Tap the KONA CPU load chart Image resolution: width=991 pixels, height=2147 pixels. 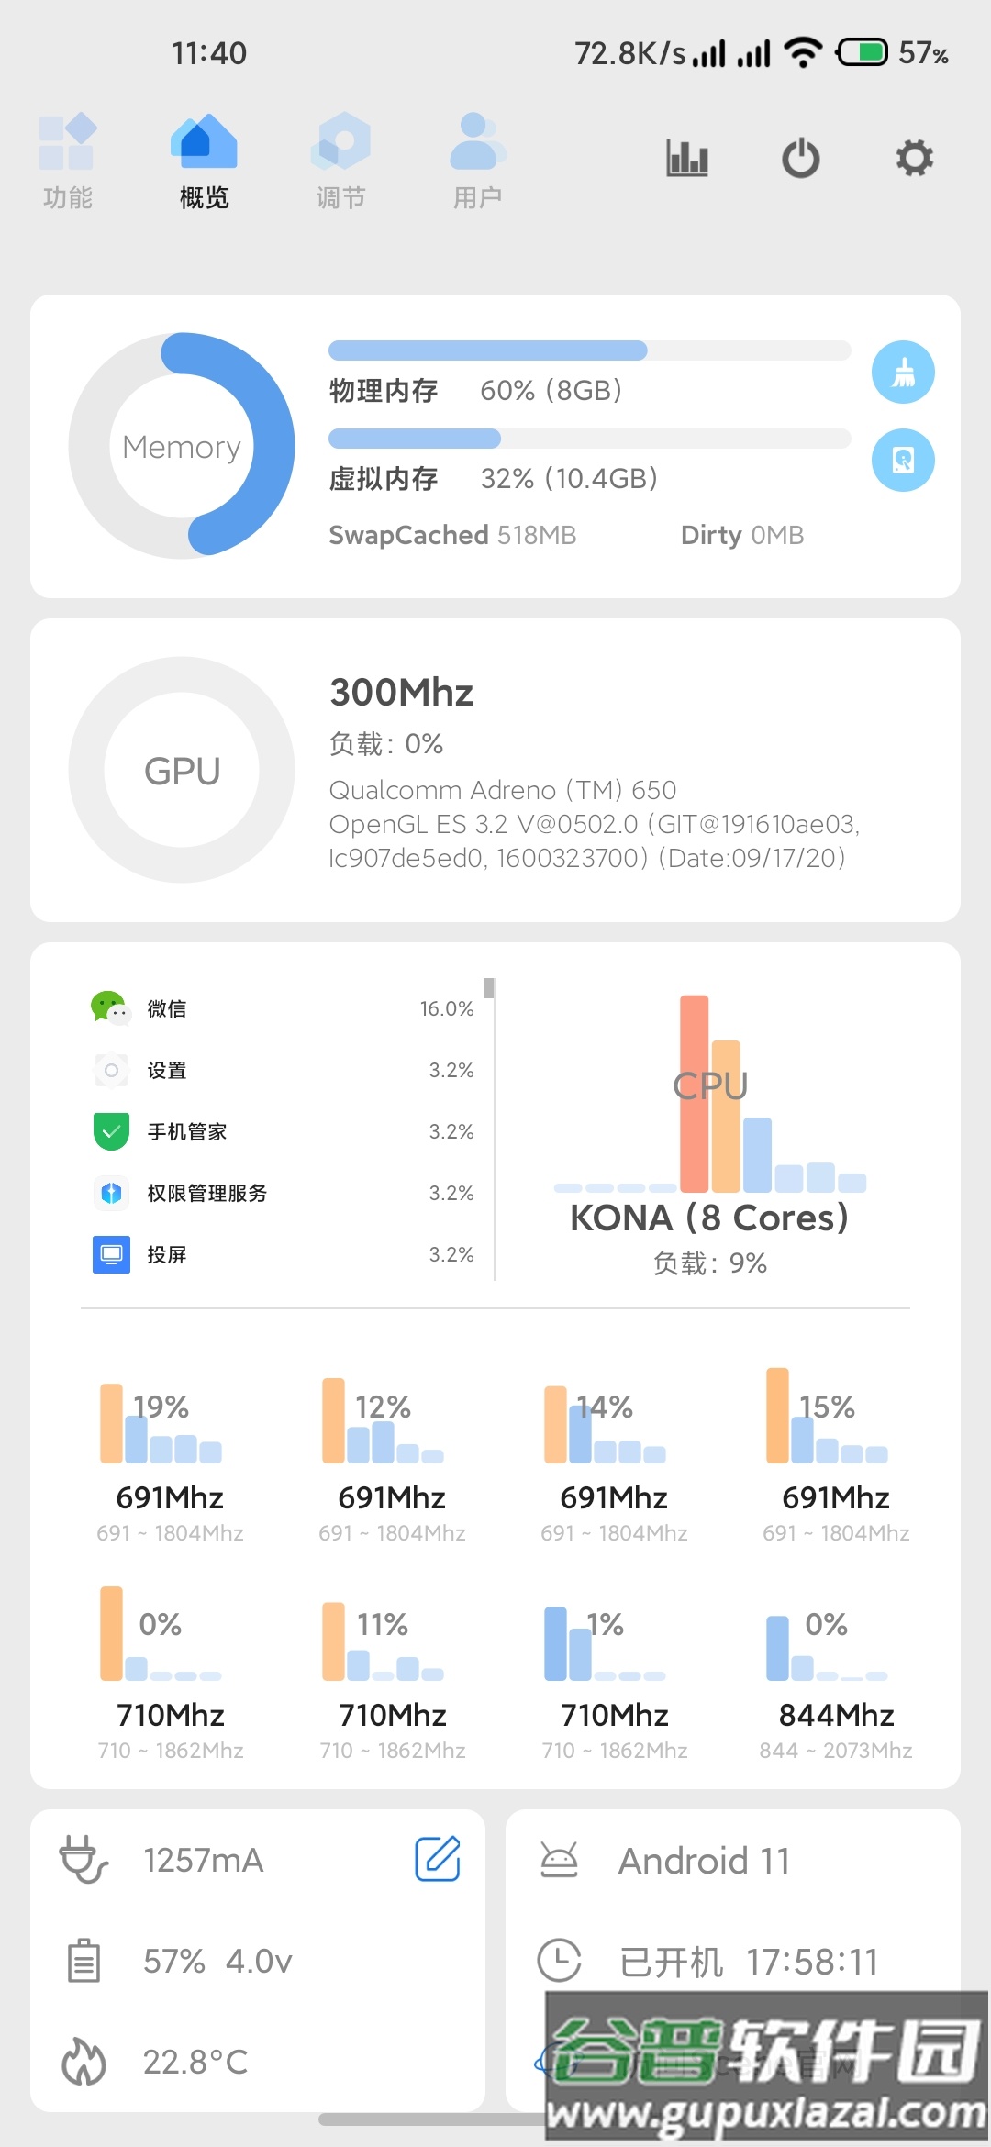point(709,1129)
